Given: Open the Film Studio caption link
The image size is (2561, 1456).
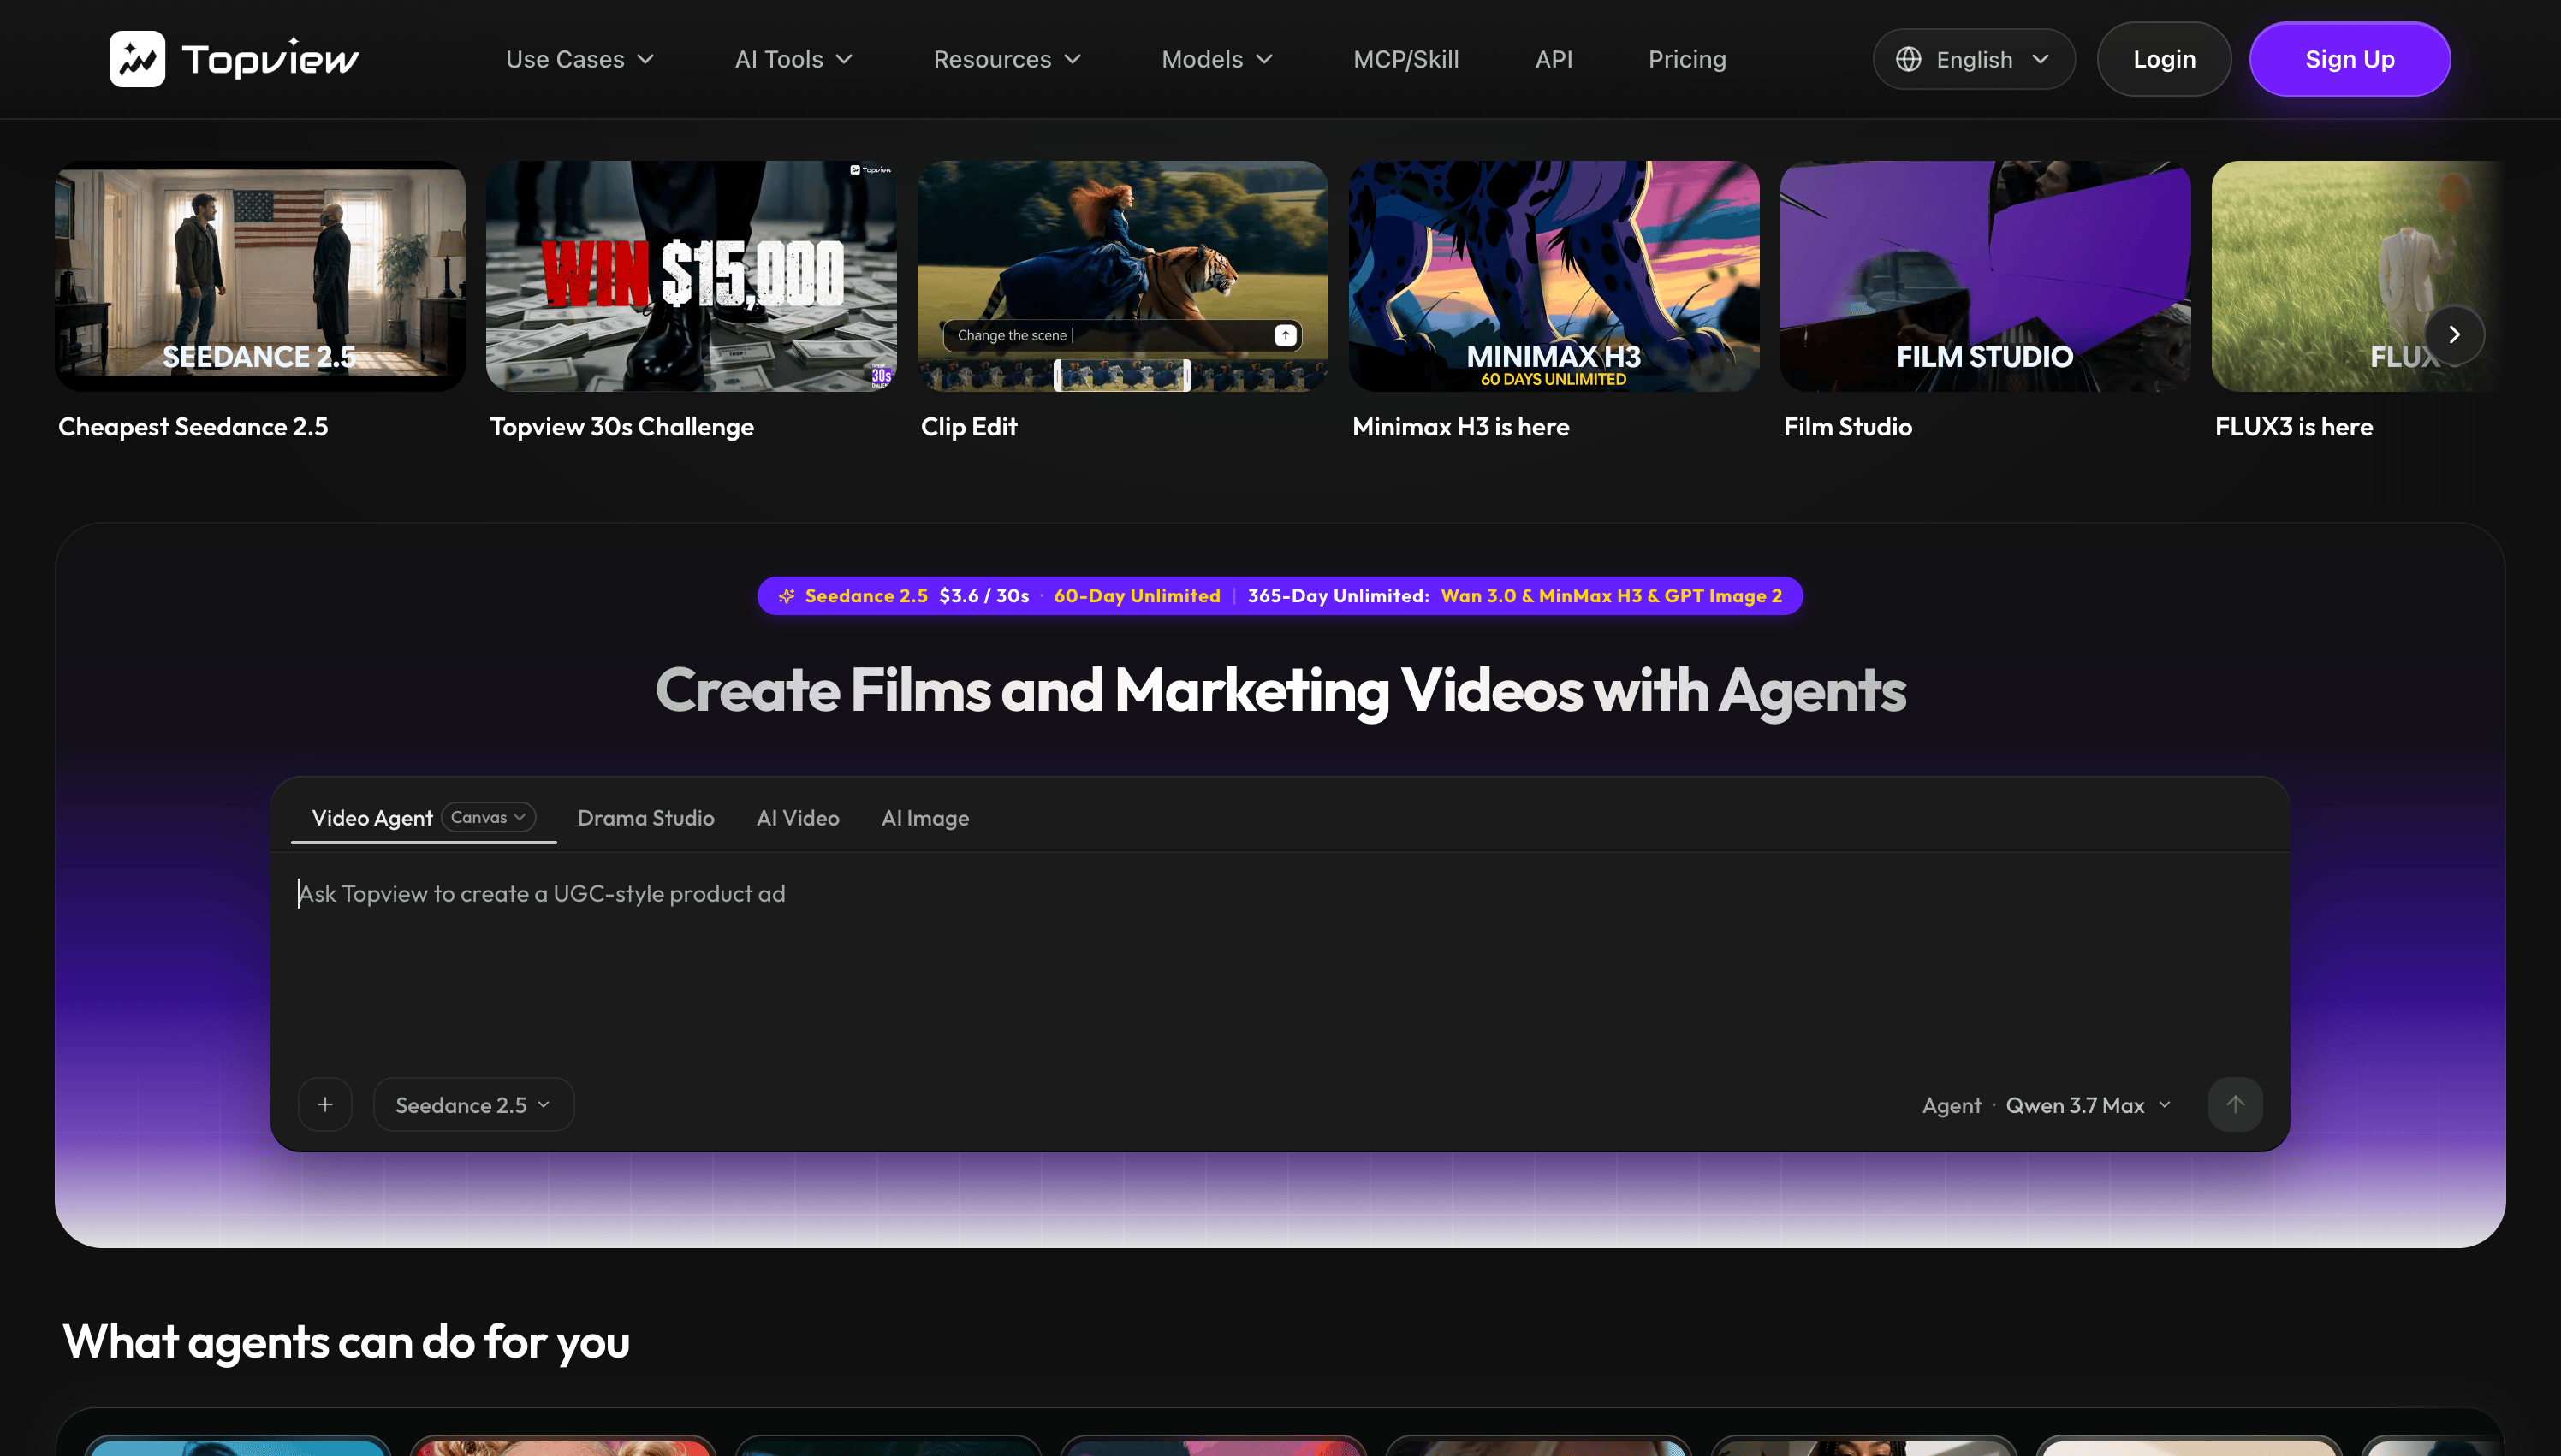Looking at the screenshot, I should point(1847,427).
